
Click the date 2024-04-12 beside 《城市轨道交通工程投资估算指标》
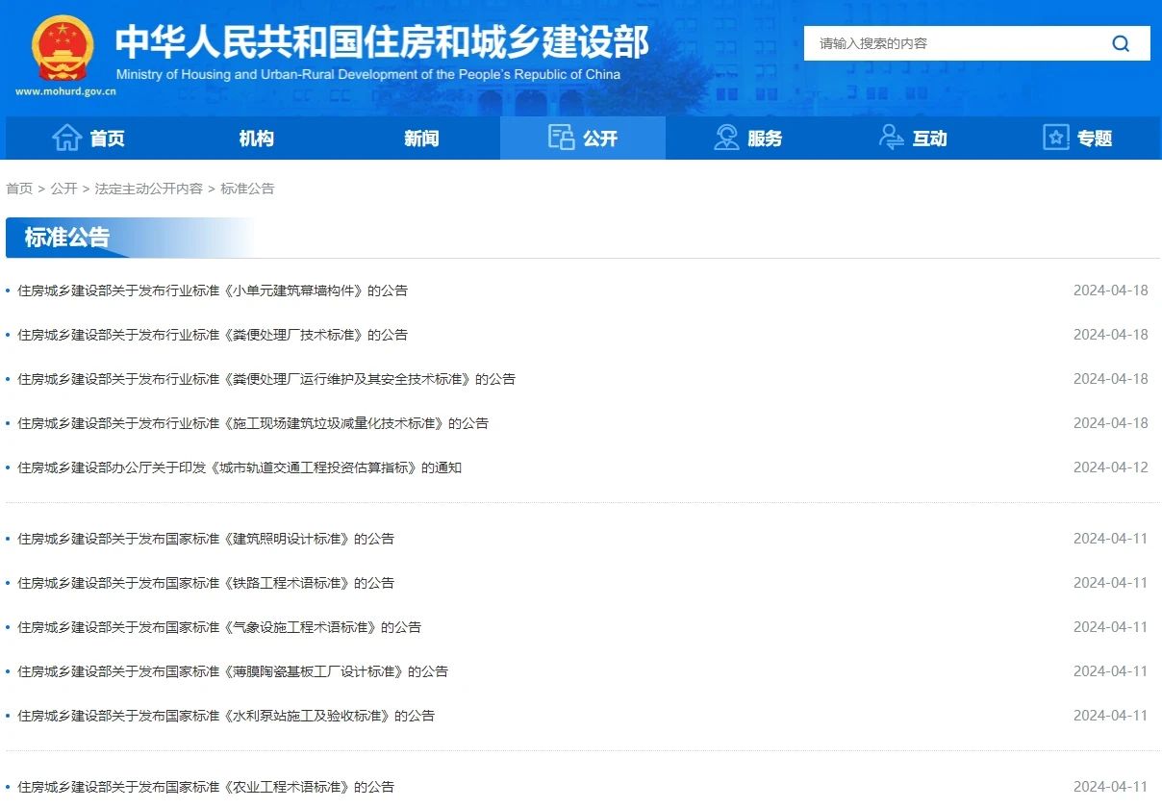[1111, 467]
